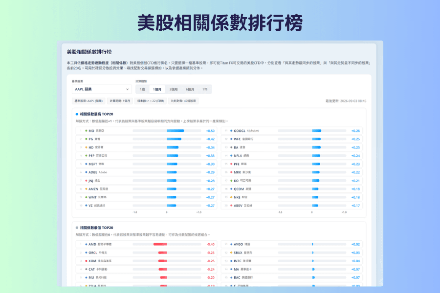
Task: Click the AMD row in lowest correlations
Action: click(x=146, y=244)
